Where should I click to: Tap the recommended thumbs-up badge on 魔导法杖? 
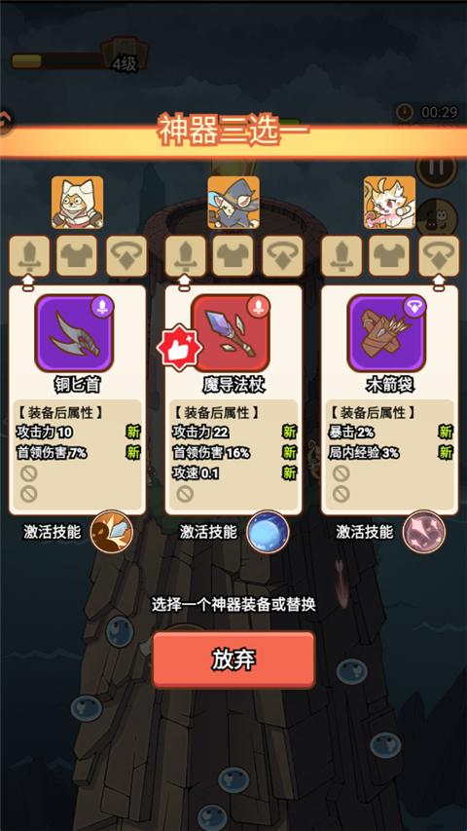pos(177,348)
